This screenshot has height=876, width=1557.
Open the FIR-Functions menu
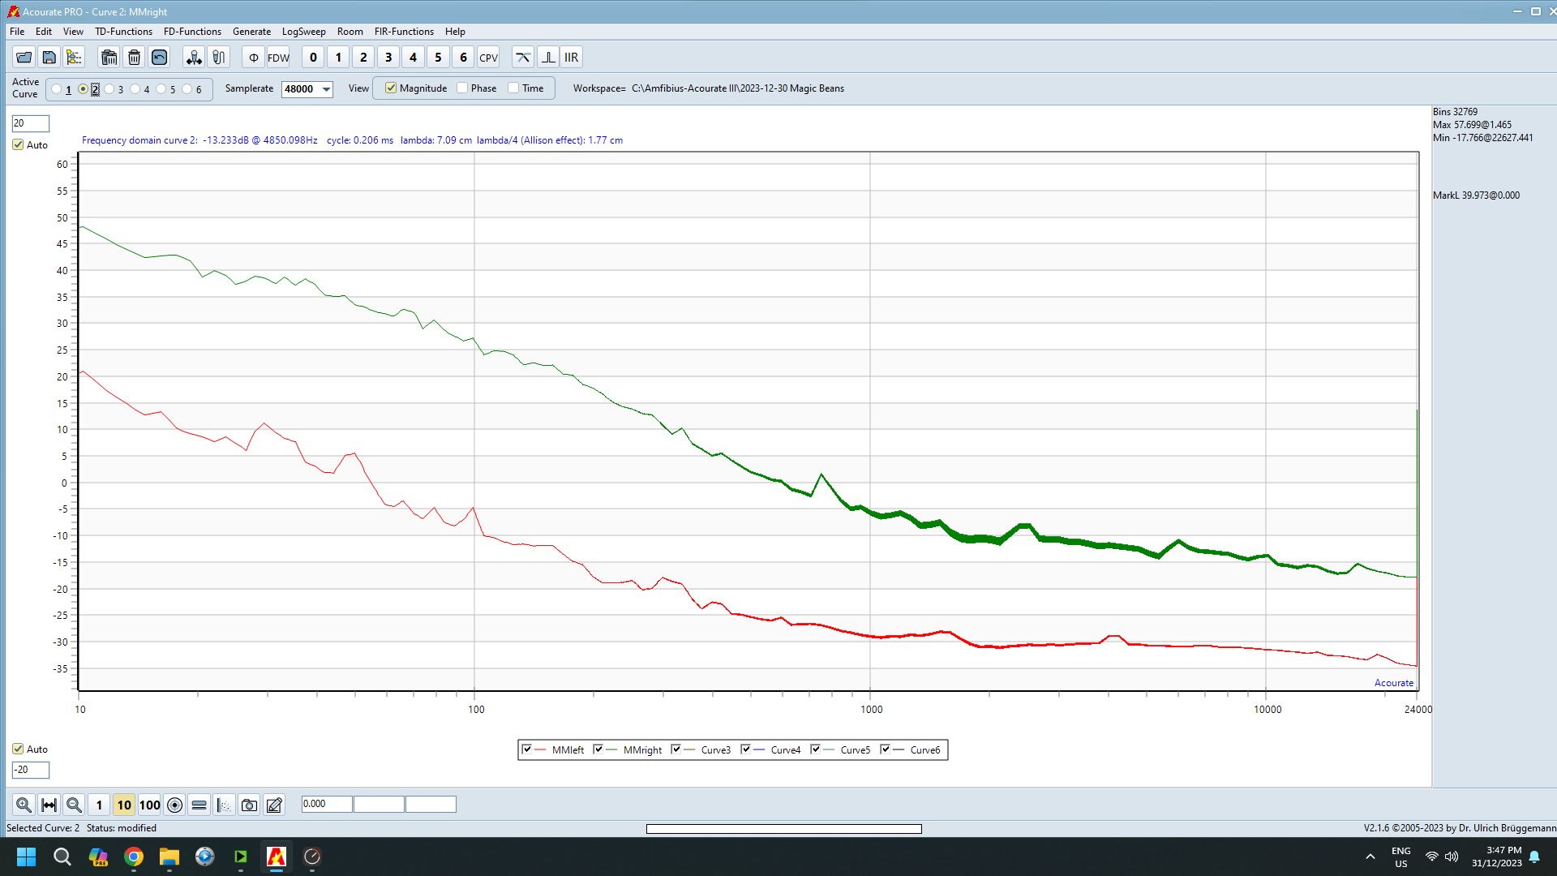404,32
